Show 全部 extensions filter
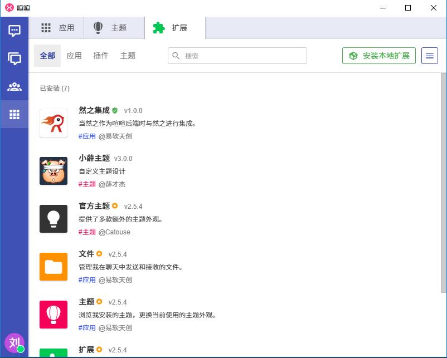This screenshot has height=358, width=447. click(47, 56)
